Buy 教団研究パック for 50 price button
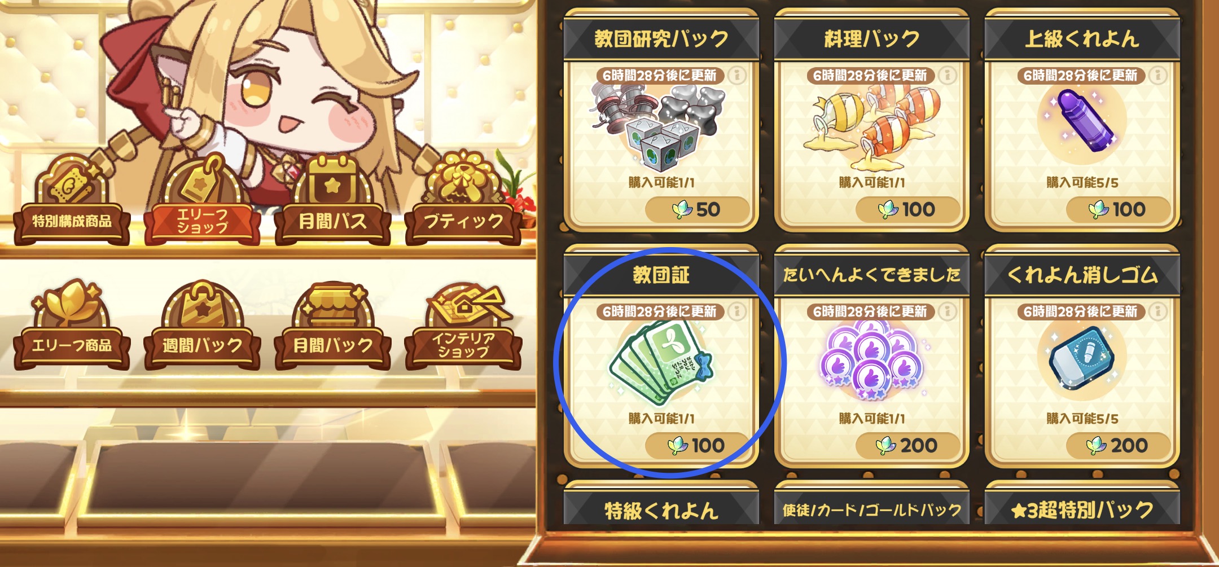This screenshot has height=567, width=1219. [x=698, y=210]
